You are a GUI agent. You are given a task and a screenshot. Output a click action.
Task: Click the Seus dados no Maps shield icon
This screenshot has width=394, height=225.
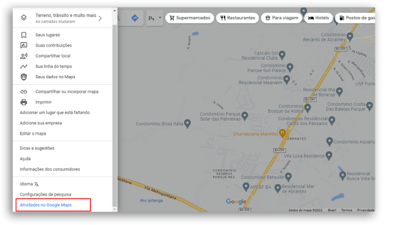pos(24,77)
